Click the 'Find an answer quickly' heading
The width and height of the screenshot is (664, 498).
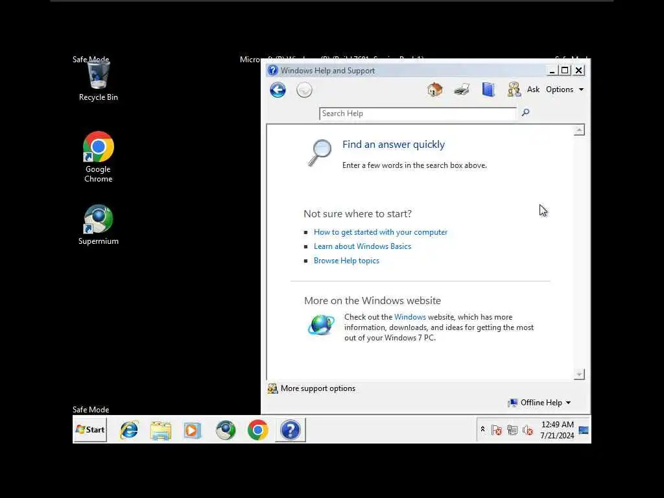coord(394,145)
